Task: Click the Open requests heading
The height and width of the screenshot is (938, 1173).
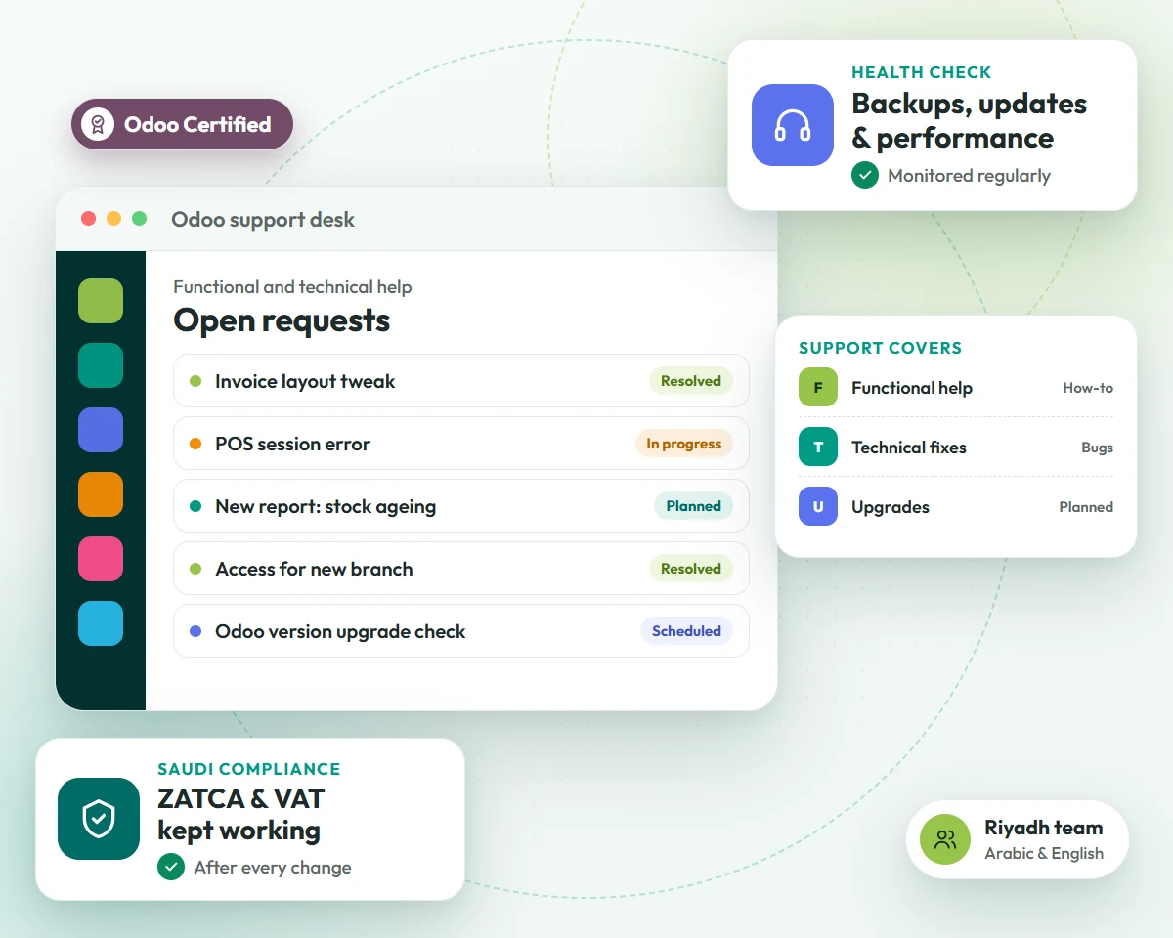Action: click(x=282, y=320)
